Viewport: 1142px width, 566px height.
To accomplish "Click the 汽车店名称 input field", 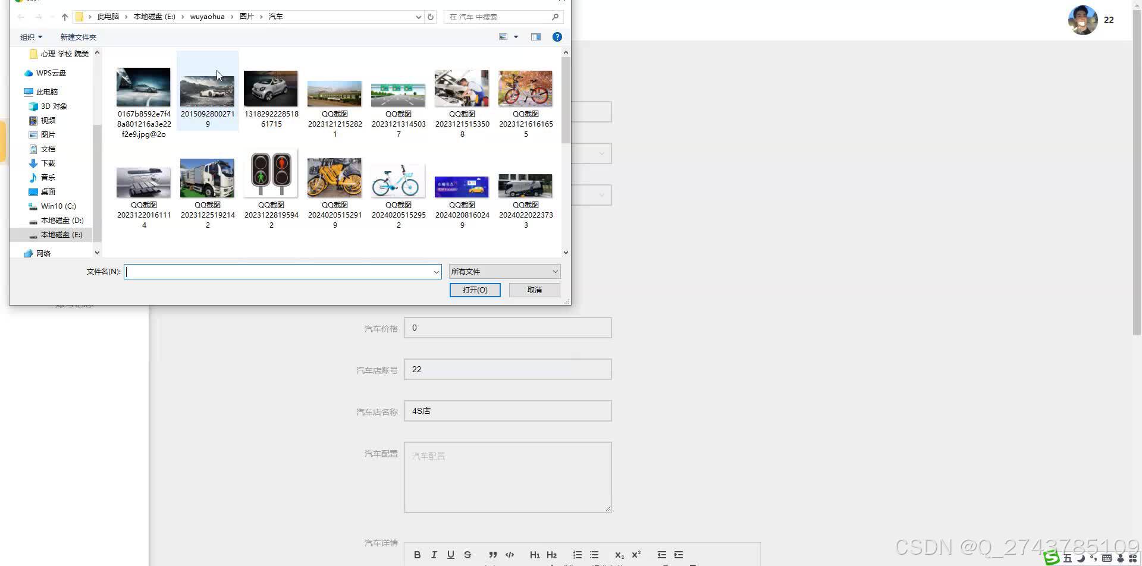I will coord(508,411).
